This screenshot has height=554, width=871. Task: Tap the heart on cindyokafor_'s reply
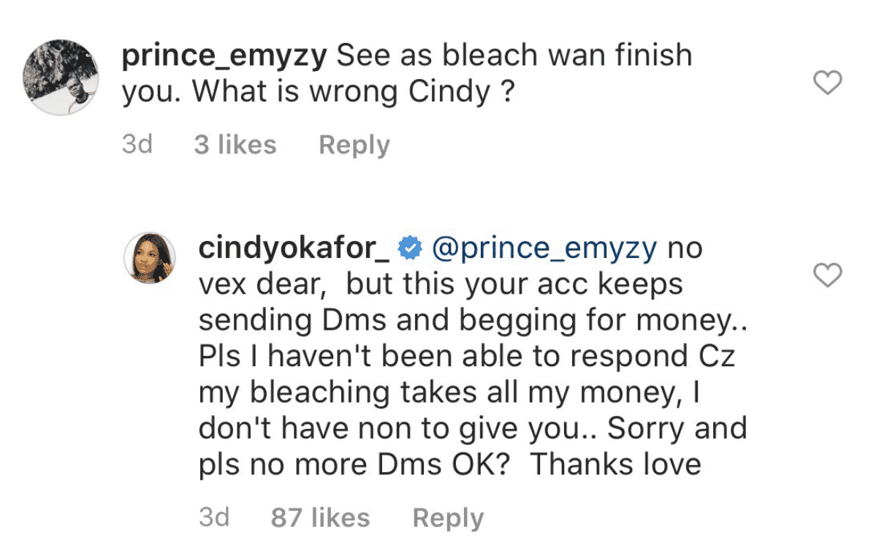point(828,276)
